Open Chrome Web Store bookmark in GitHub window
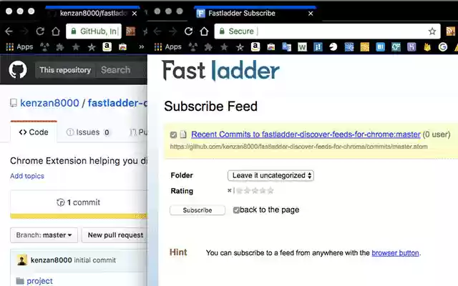 [x=122, y=46]
